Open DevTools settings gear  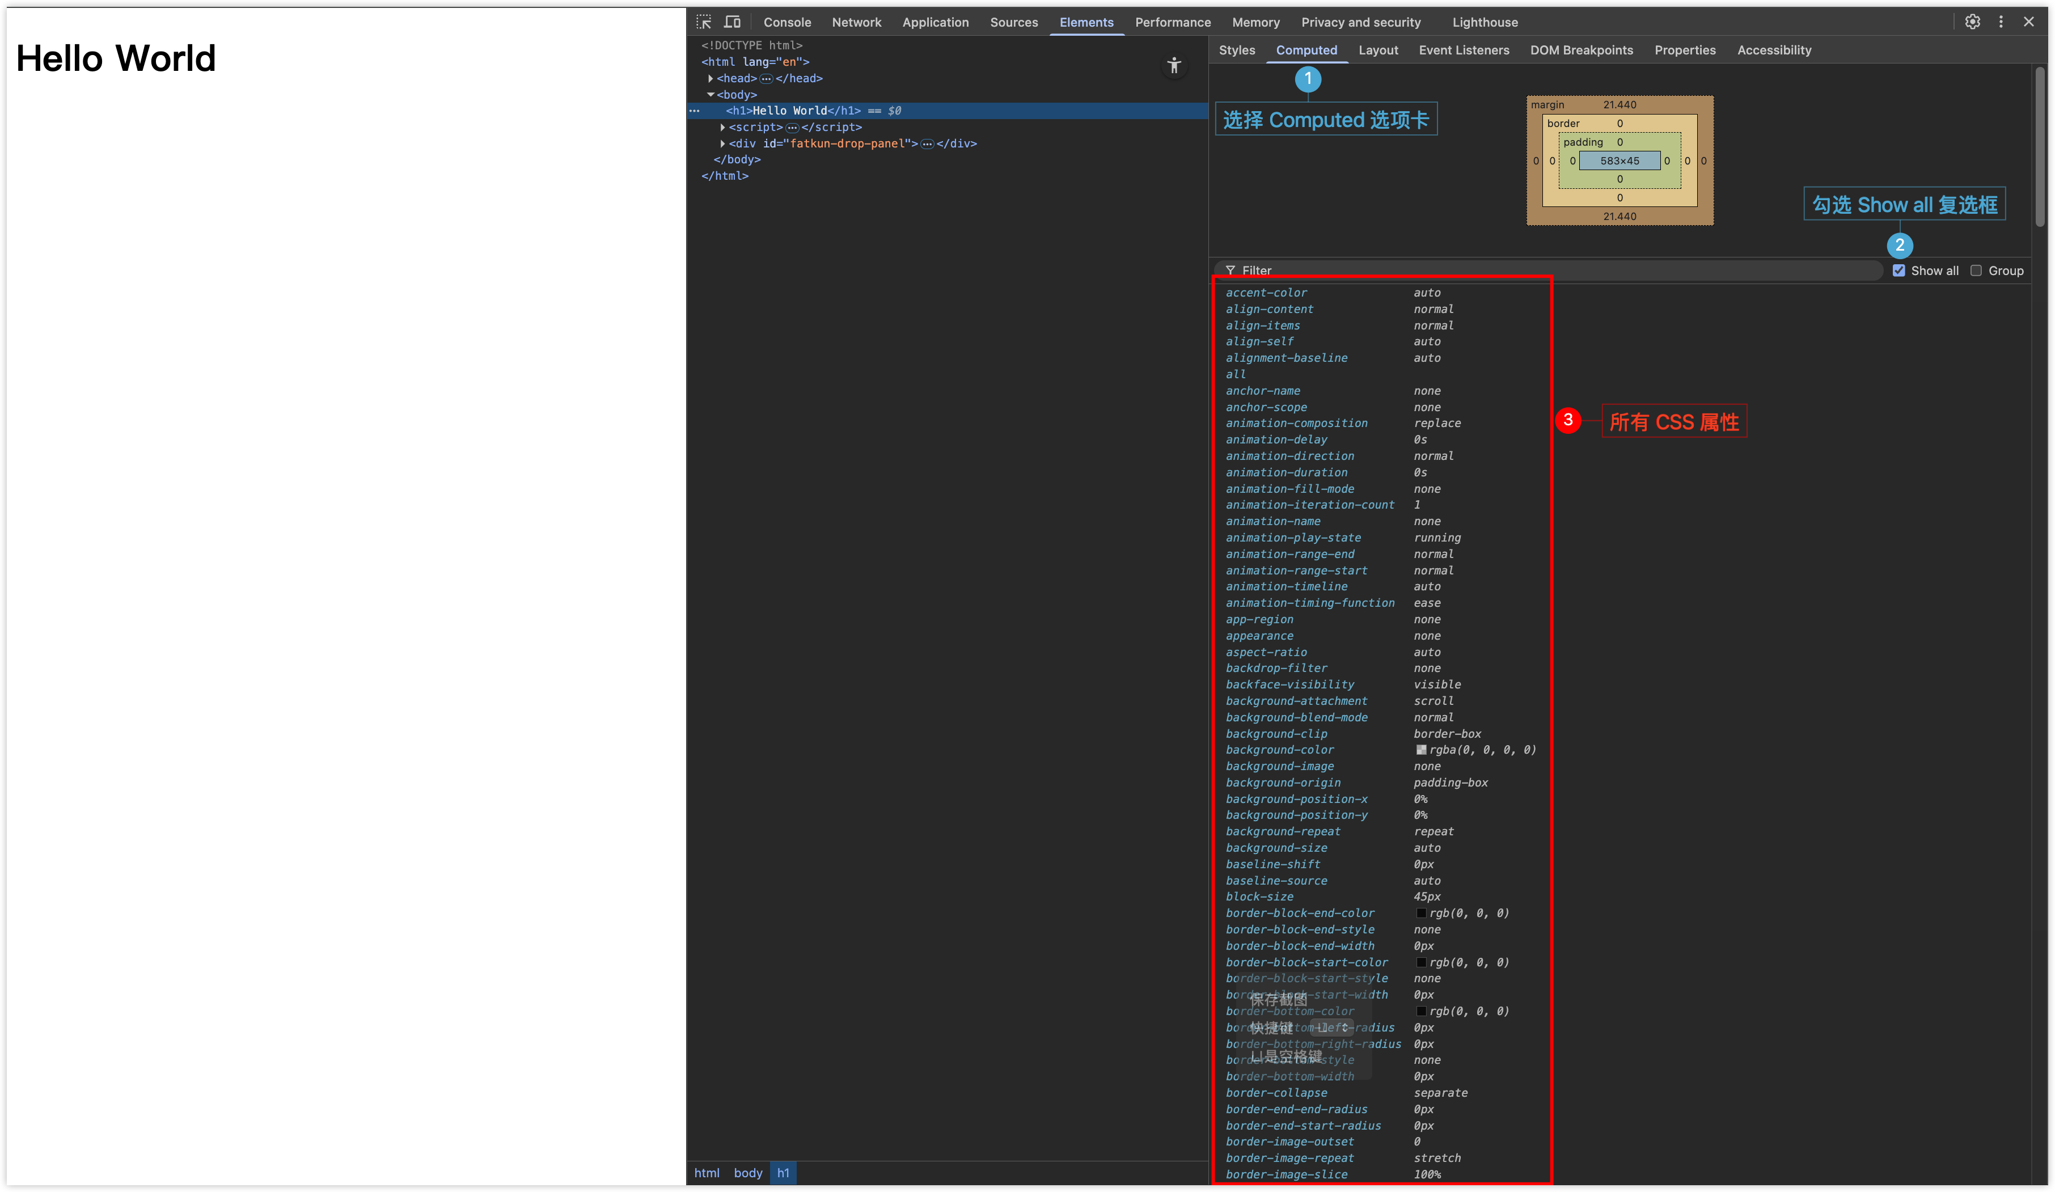tap(1972, 22)
